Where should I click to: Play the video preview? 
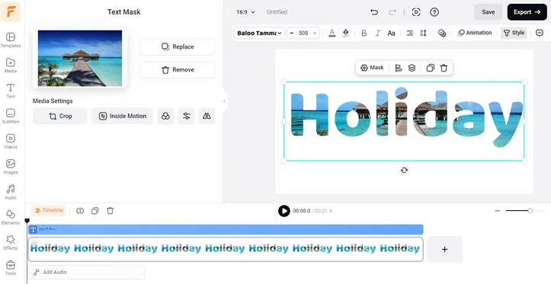tap(284, 211)
